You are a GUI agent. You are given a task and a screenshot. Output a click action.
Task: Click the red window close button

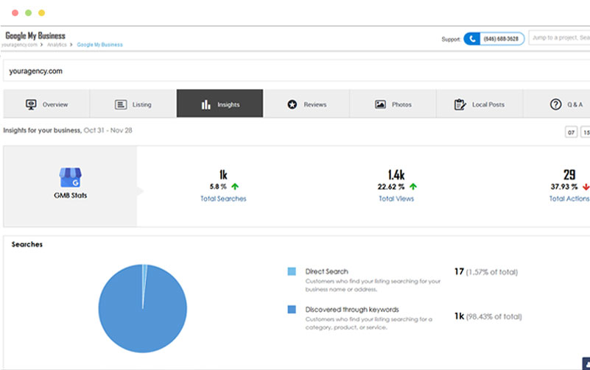(x=15, y=13)
